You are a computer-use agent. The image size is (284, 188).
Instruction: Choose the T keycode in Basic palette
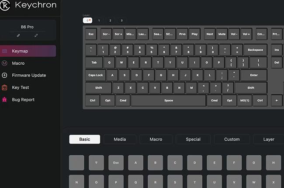194,181
